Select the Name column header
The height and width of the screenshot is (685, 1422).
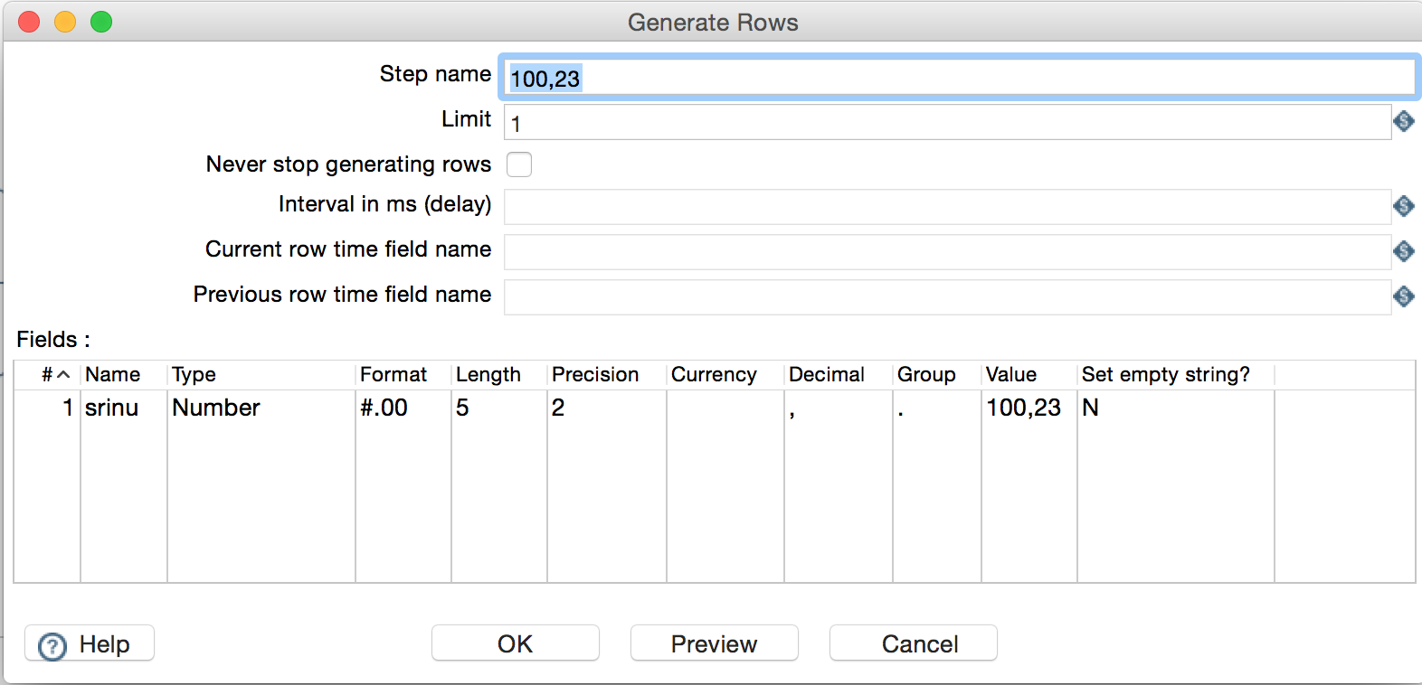pos(124,375)
